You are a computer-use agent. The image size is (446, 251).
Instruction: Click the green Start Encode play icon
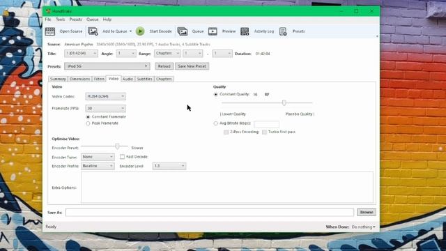click(140, 31)
